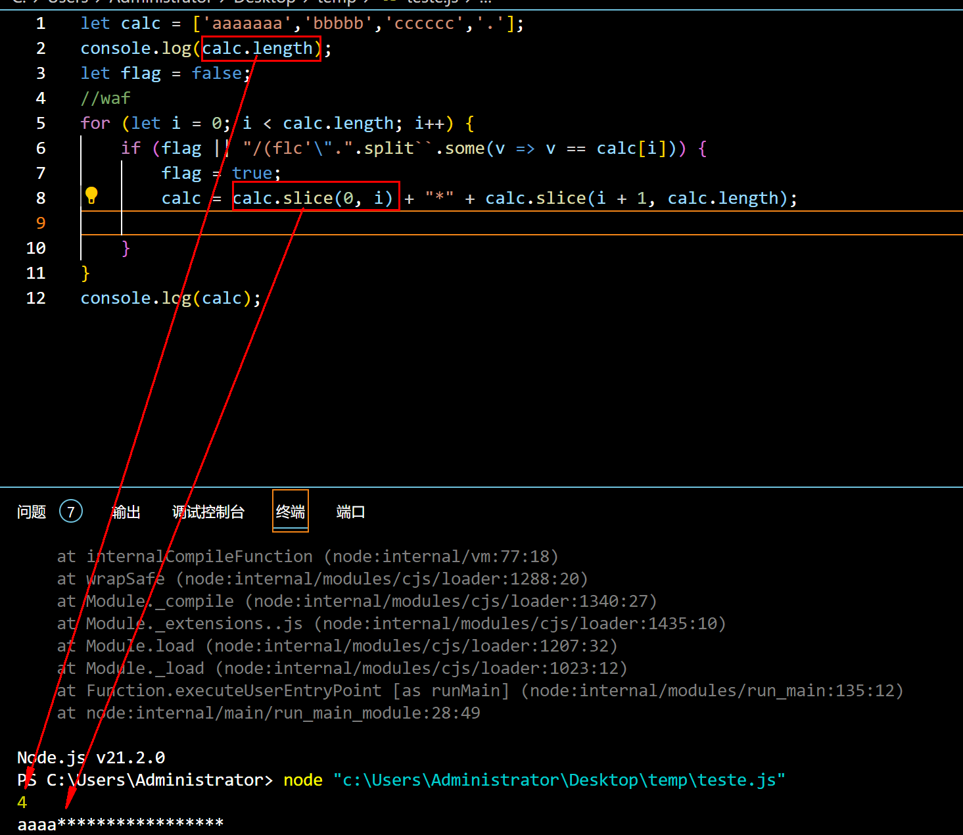Screen dimensions: 963x835
Task: Click the problems count badge showing 7
Action: pos(71,512)
